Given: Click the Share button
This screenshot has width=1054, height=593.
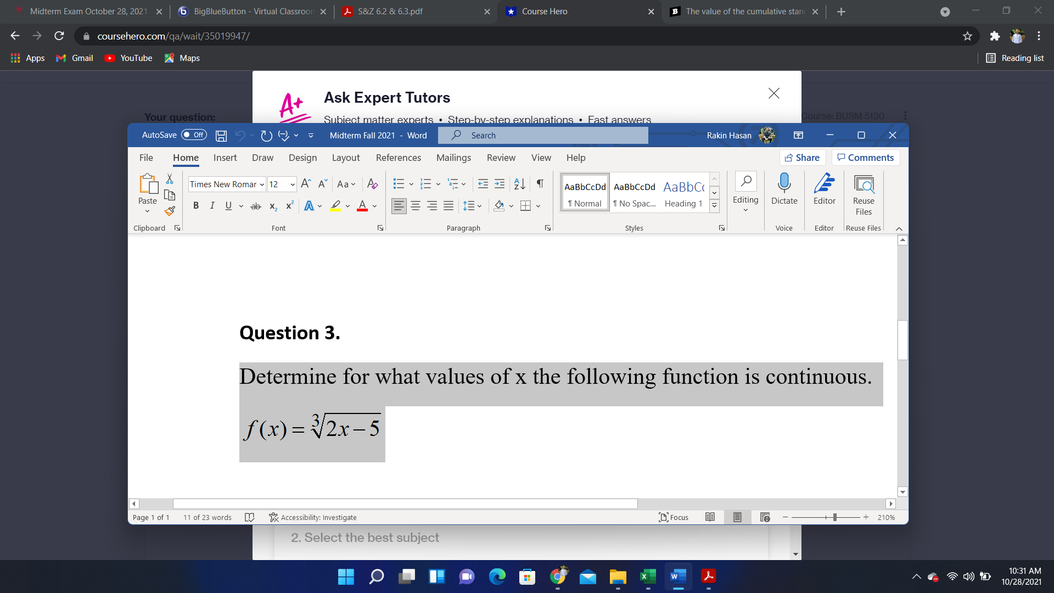Looking at the screenshot, I should [802, 158].
